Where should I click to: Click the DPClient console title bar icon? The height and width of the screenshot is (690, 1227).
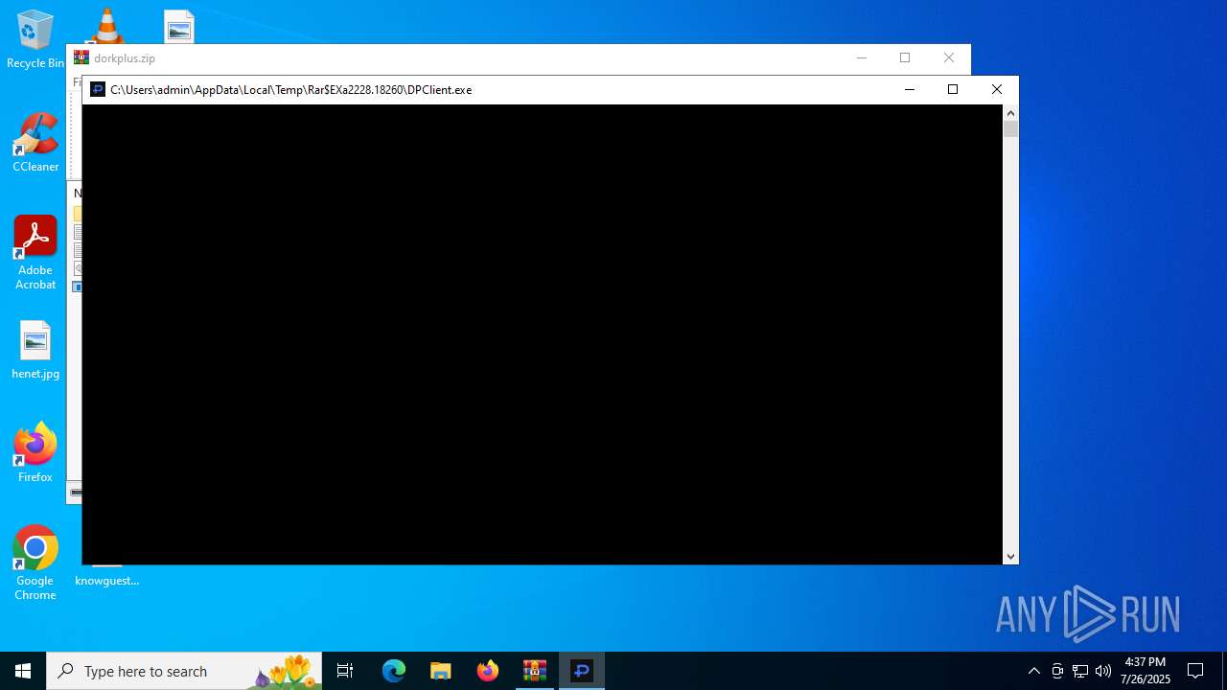(x=97, y=90)
